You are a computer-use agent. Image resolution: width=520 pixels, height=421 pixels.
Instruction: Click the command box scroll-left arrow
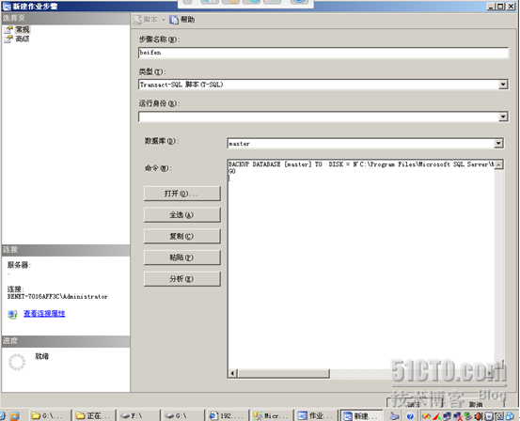pos(233,373)
